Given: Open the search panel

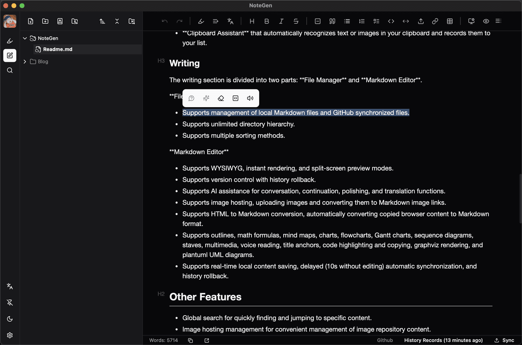Looking at the screenshot, I should [x=10, y=70].
